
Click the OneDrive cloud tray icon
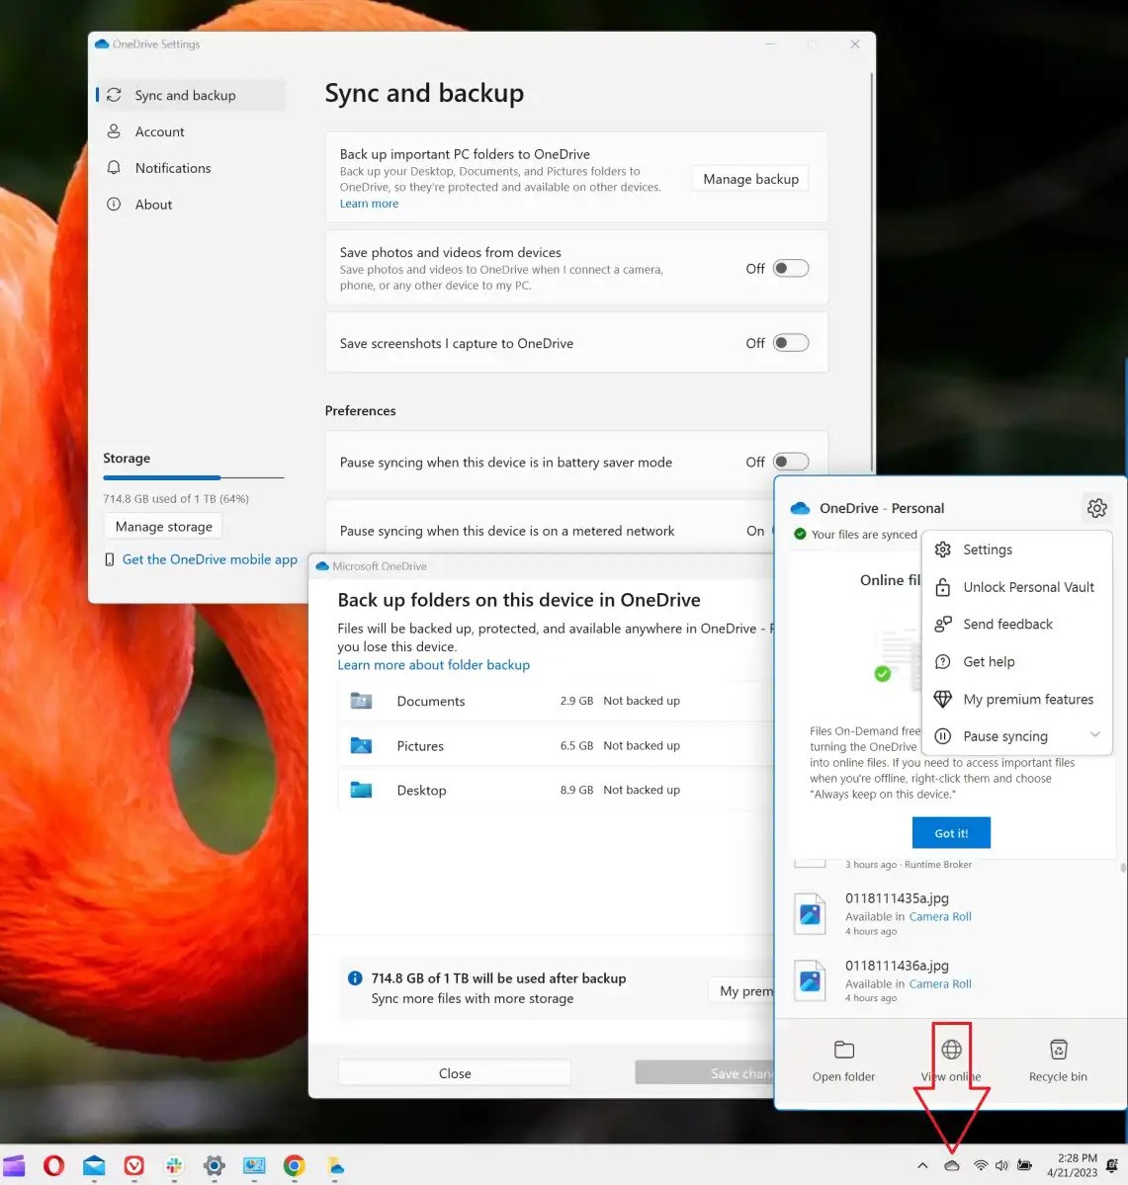(951, 1166)
